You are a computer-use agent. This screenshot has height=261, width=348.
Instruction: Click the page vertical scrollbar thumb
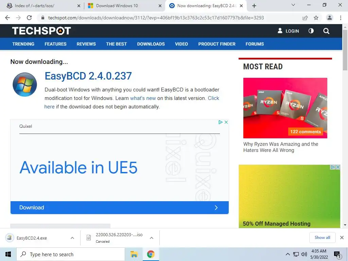point(345,50)
